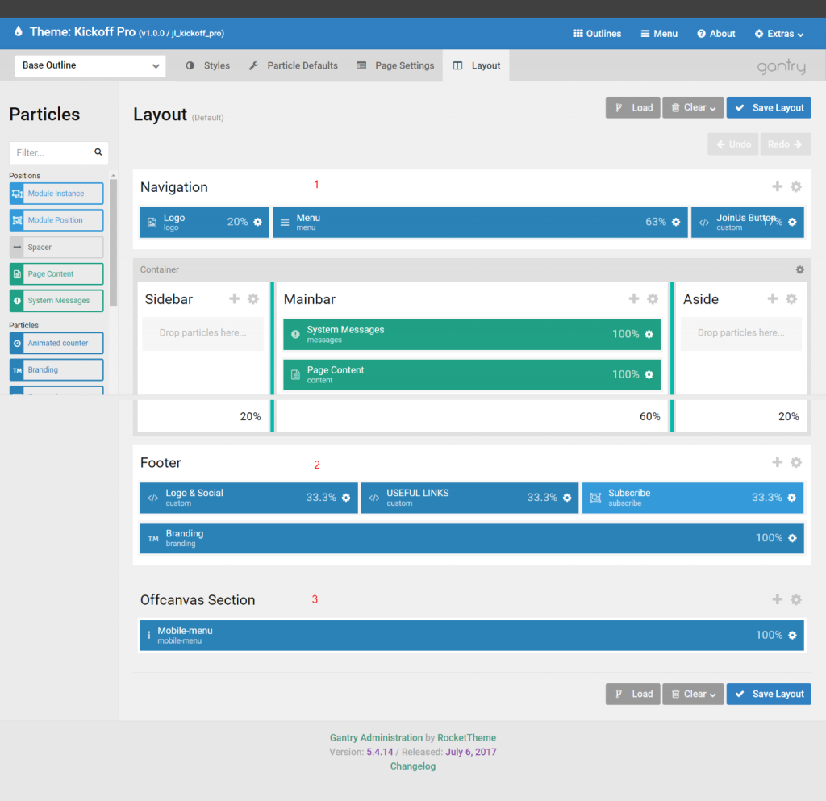Open the Logo particle settings gear
Image resolution: width=826 pixels, height=801 pixels.
259,223
